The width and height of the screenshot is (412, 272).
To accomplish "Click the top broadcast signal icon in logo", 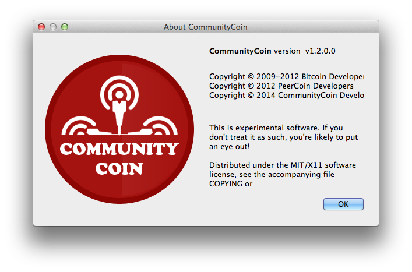I will coord(119,91).
